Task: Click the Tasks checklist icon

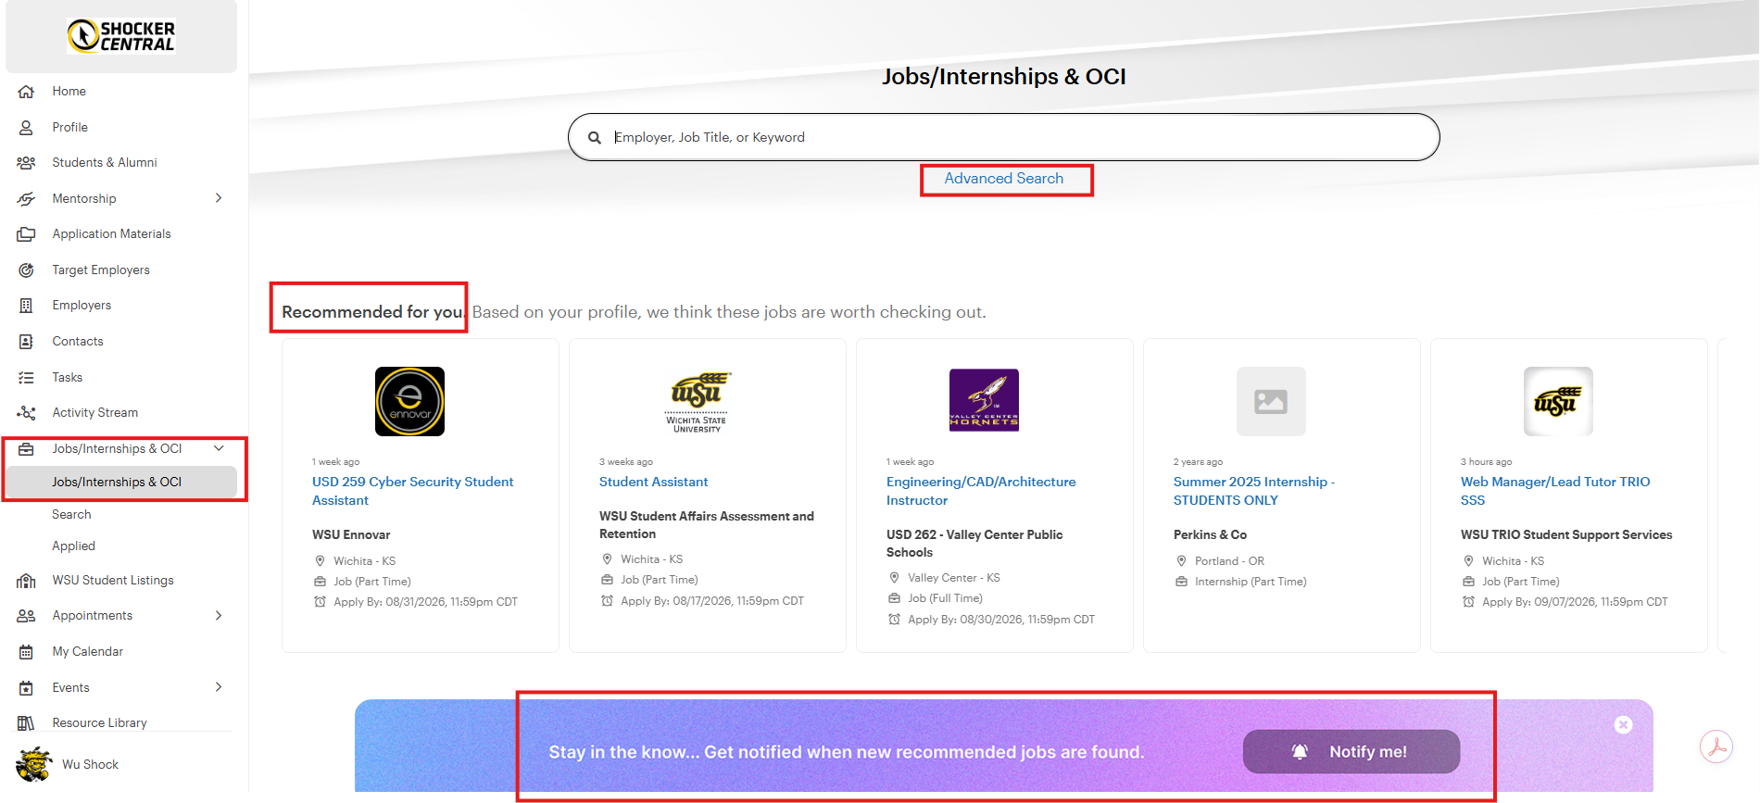Action: (26, 378)
